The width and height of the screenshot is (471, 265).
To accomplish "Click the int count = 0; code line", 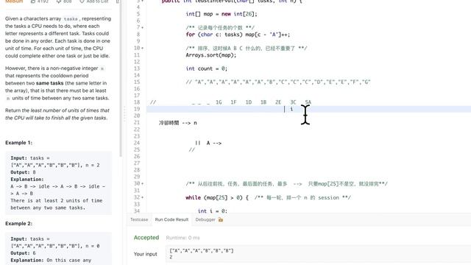I will [206, 68].
